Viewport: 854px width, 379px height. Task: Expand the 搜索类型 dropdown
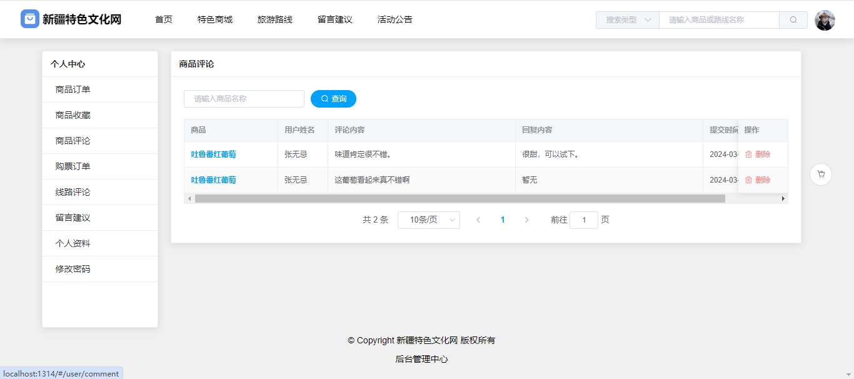[627, 20]
